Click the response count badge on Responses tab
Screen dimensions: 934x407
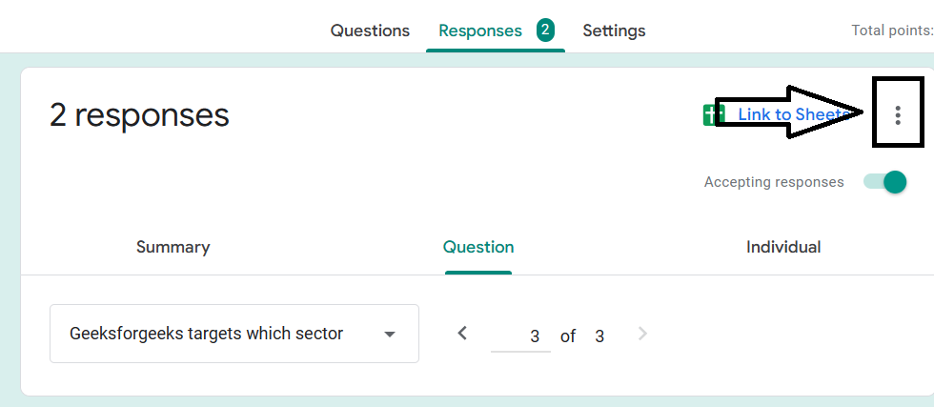pyautogui.click(x=544, y=30)
